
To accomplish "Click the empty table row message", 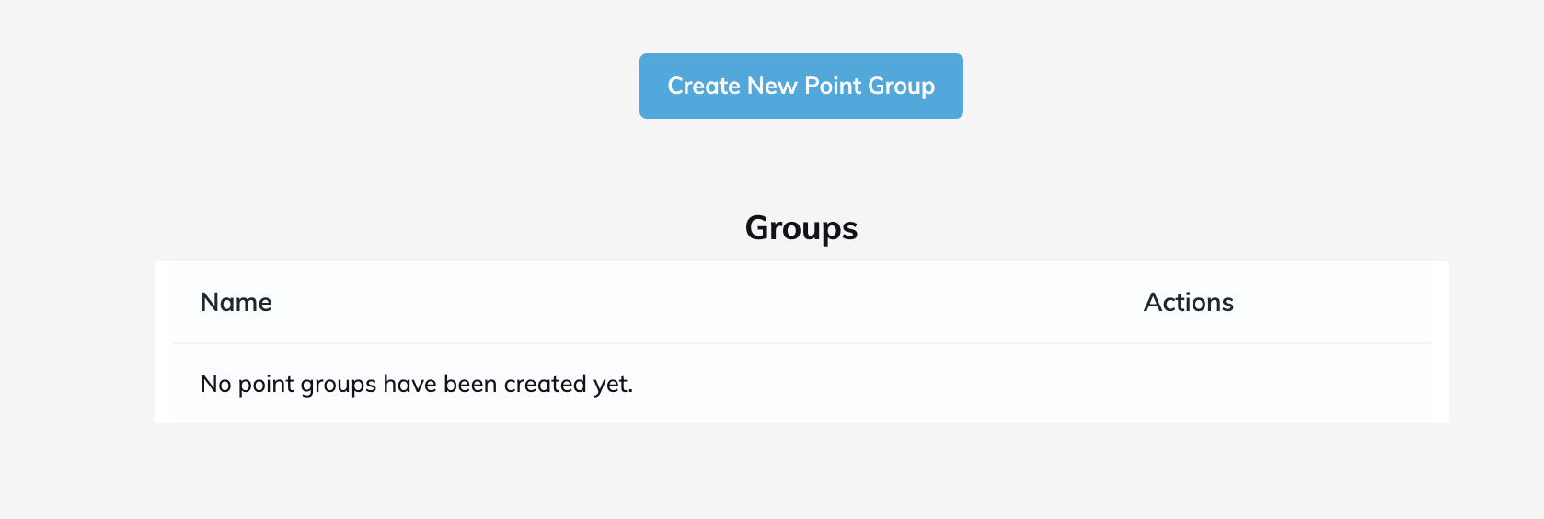I will 416,384.
